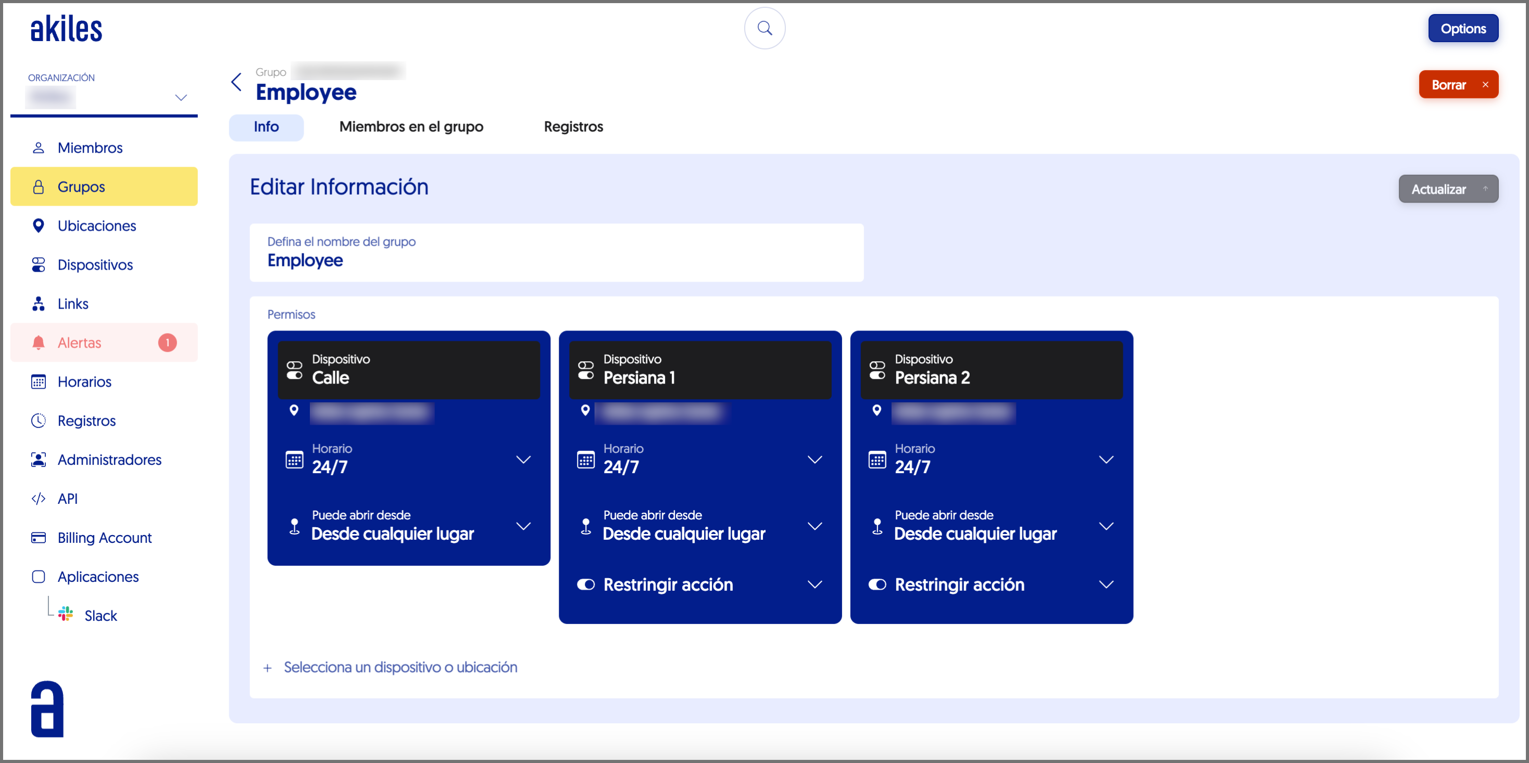1529x763 pixels.
Task: Expand Puede abrir desde on Persiana 2
Action: [1105, 526]
